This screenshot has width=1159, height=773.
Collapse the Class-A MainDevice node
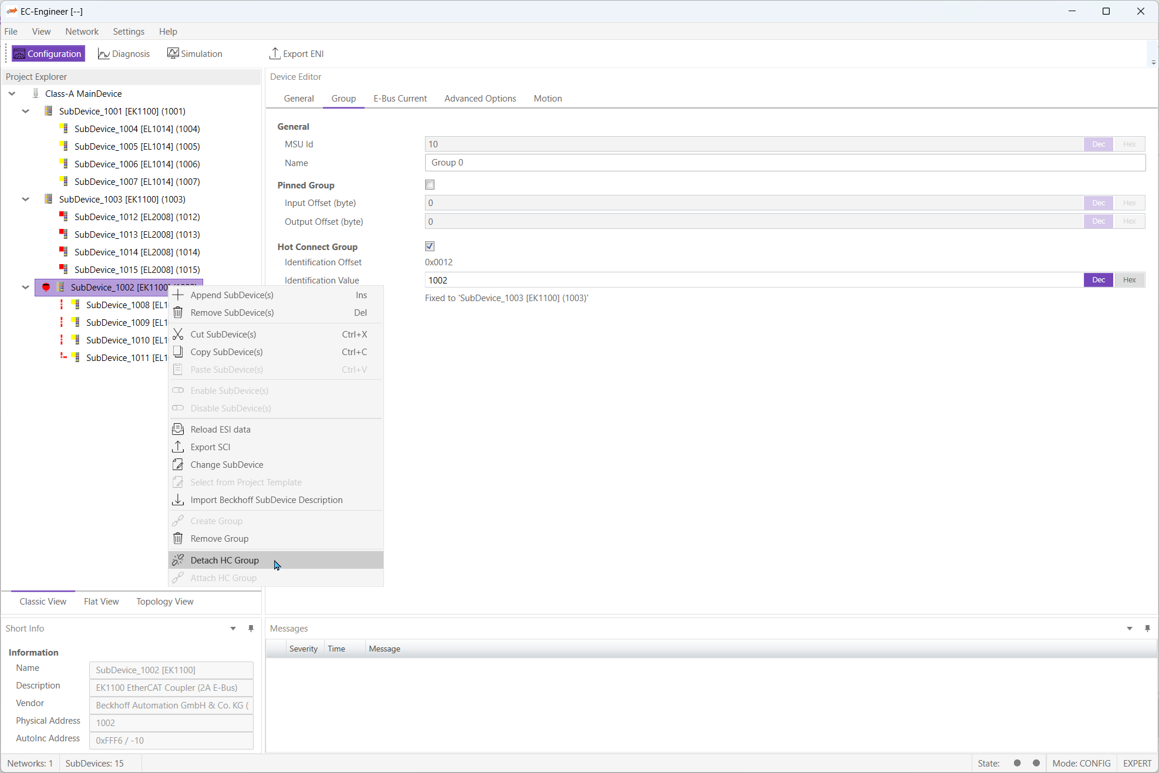coord(12,93)
